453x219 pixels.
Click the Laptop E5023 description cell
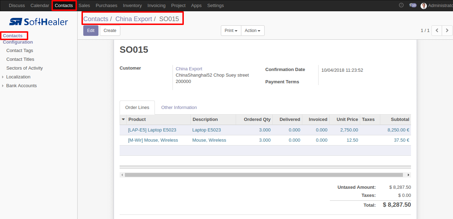tap(206, 130)
